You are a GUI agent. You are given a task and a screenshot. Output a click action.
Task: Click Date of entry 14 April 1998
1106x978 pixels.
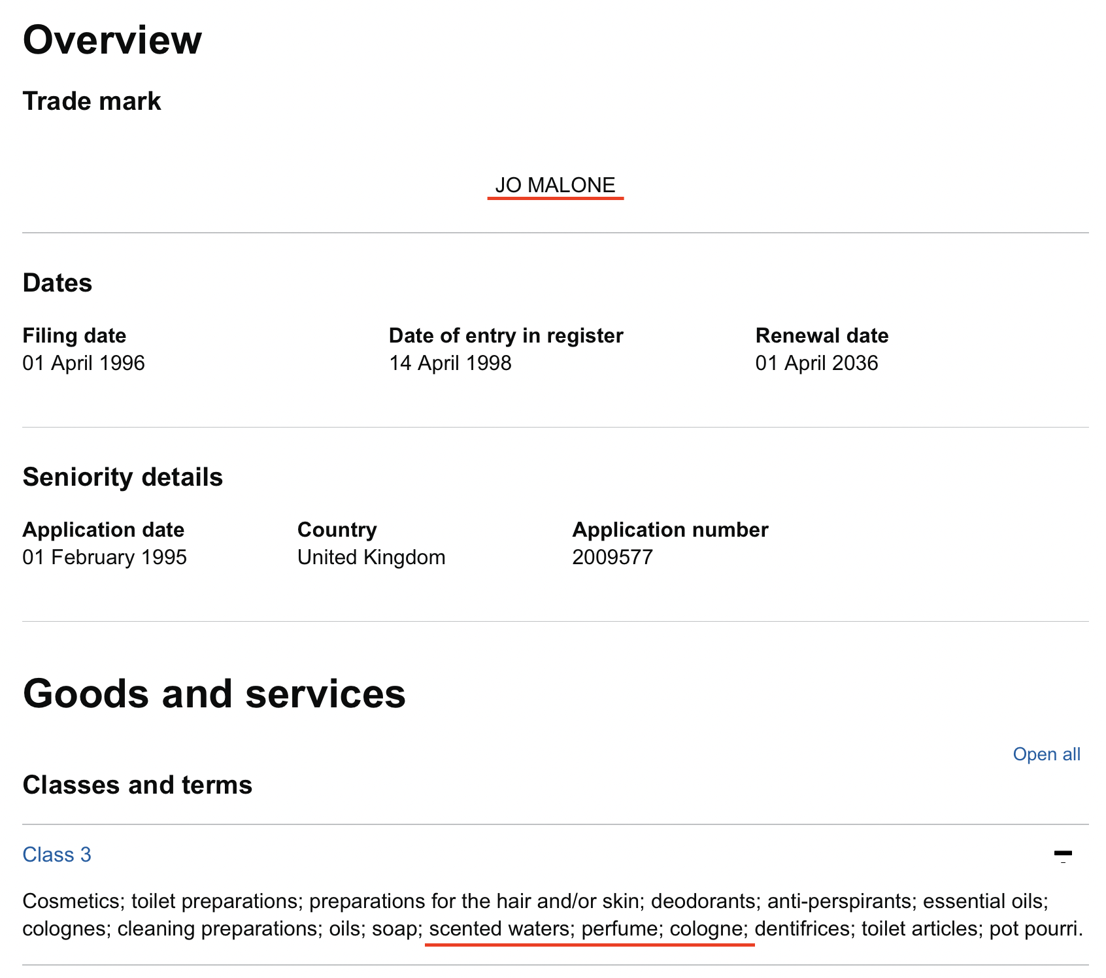[450, 363]
